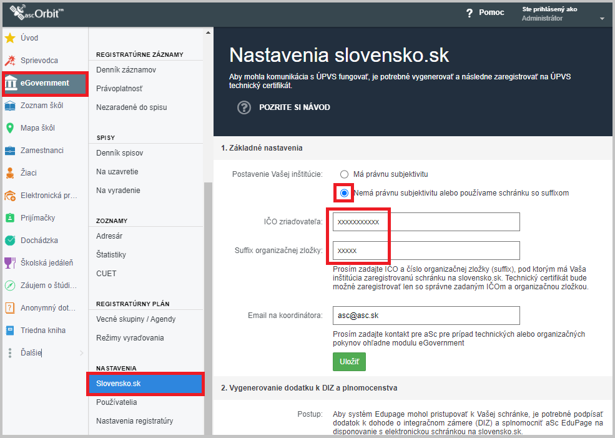Click the Suffix organizačnej zložky field
615x438 pixels.
tap(426, 251)
